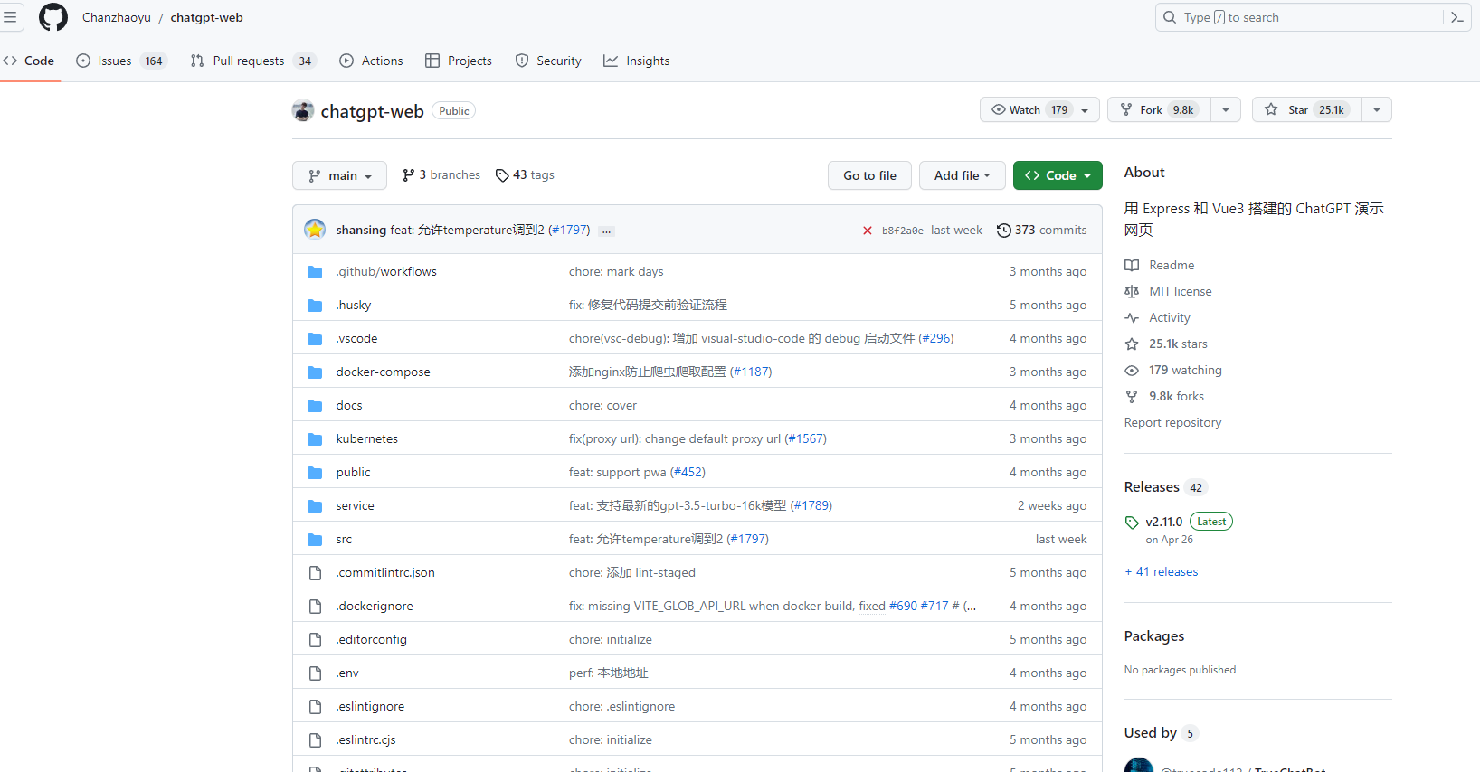
Task: View the 25.1k stars link
Action: (x=1178, y=344)
